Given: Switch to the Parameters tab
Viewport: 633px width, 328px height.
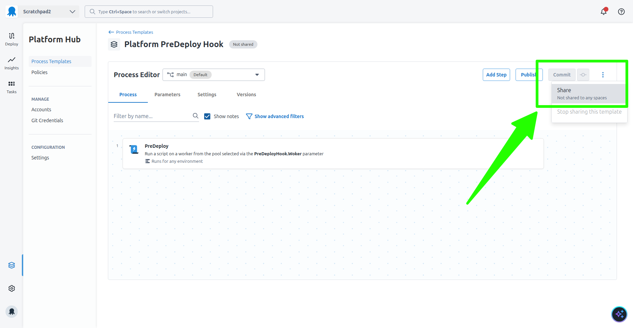Looking at the screenshot, I should (x=167, y=95).
